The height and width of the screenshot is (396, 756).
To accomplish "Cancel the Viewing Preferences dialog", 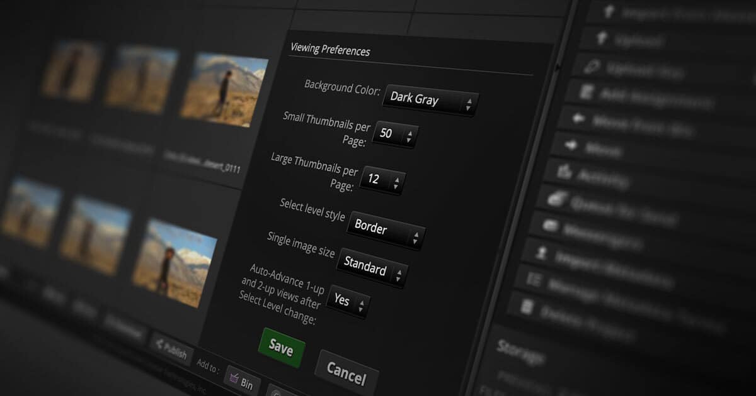I will point(346,373).
